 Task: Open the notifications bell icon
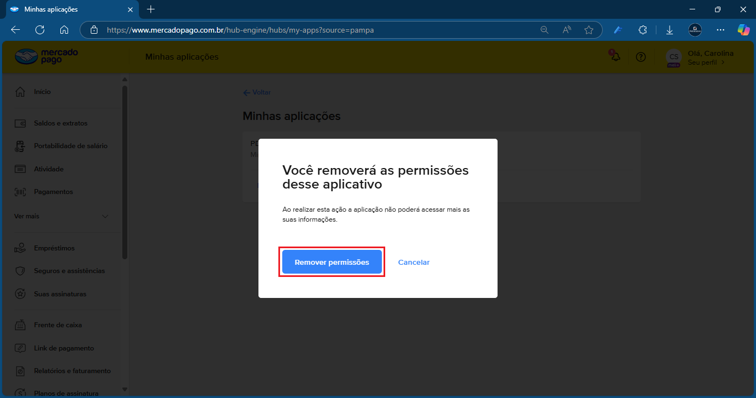pos(615,56)
